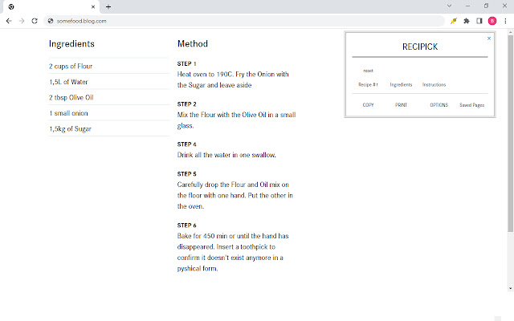Click the '1,5L of Water' ingredient
The width and height of the screenshot is (514, 321).
coord(68,82)
